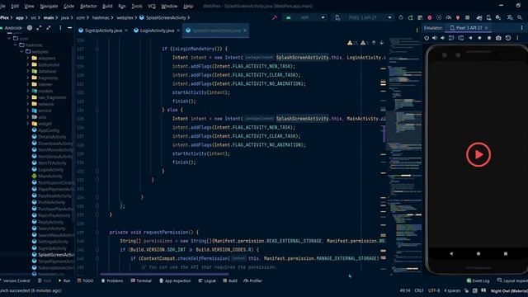This screenshot has height=297, width=528.
Task: Expand the fragments folder
Action: 28,78
